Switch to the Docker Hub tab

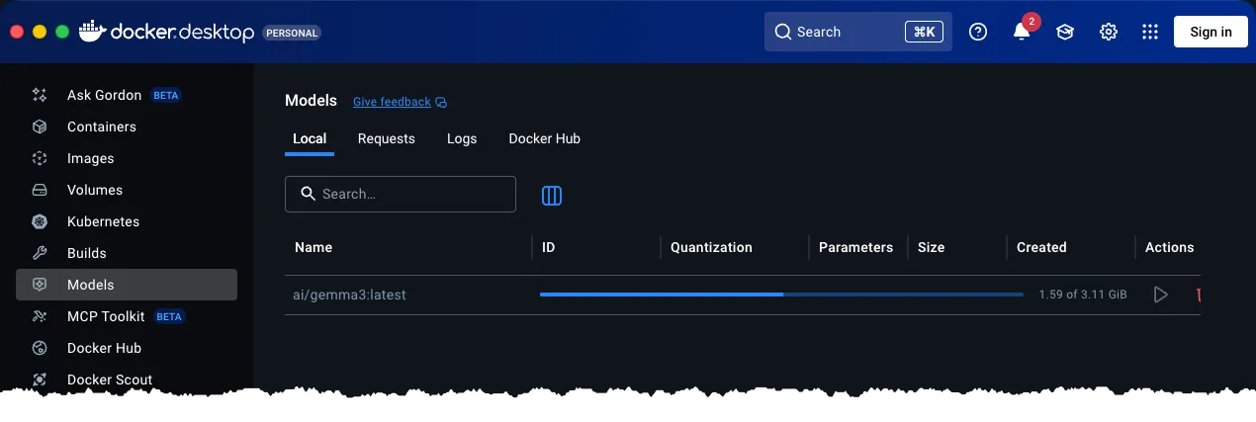point(544,138)
